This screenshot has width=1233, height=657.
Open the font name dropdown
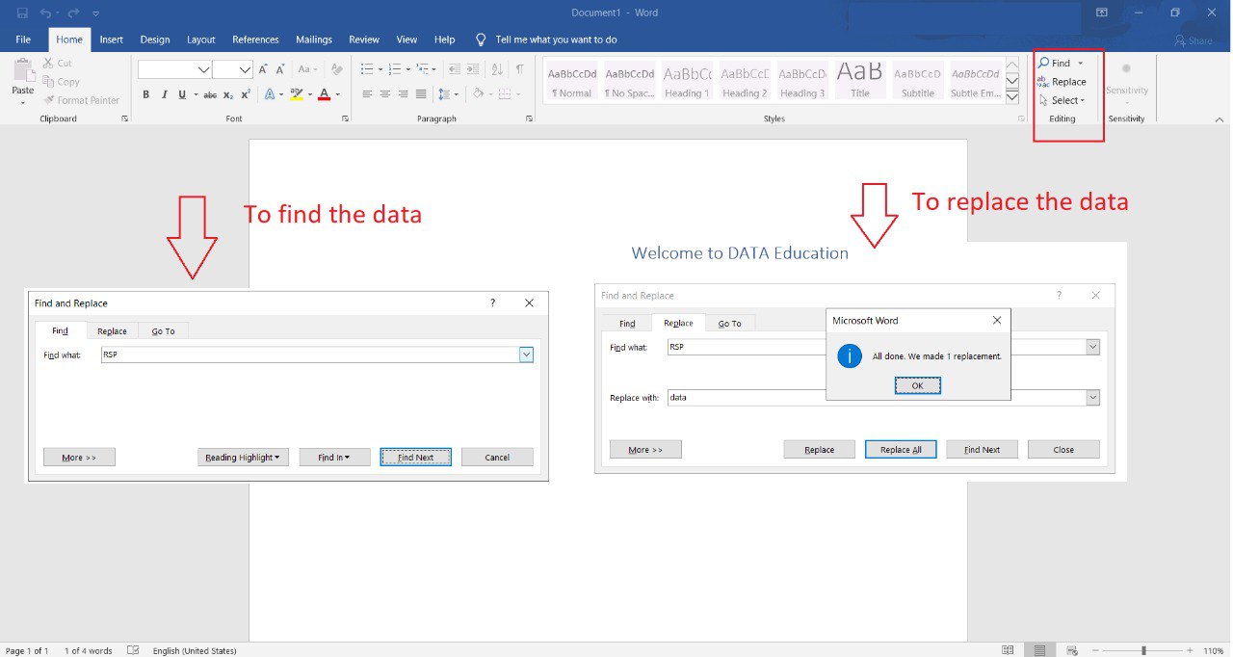[x=203, y=69]
